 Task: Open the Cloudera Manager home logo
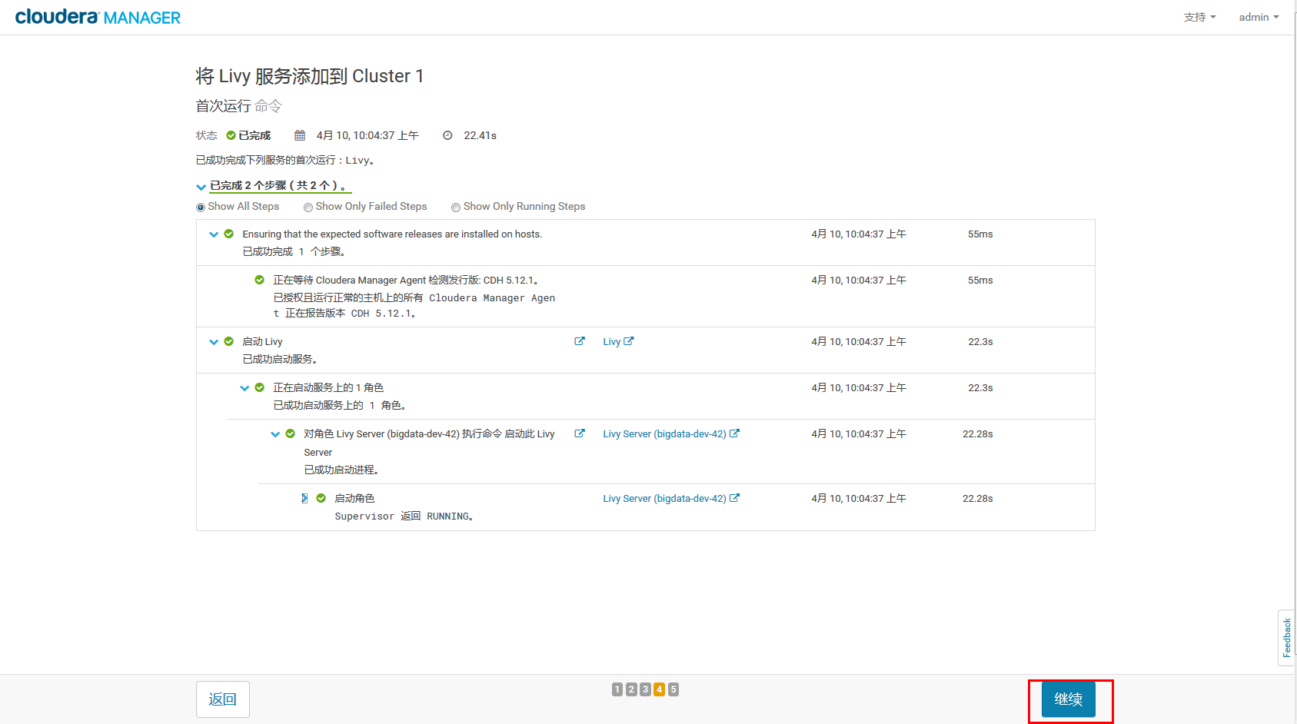98,17
